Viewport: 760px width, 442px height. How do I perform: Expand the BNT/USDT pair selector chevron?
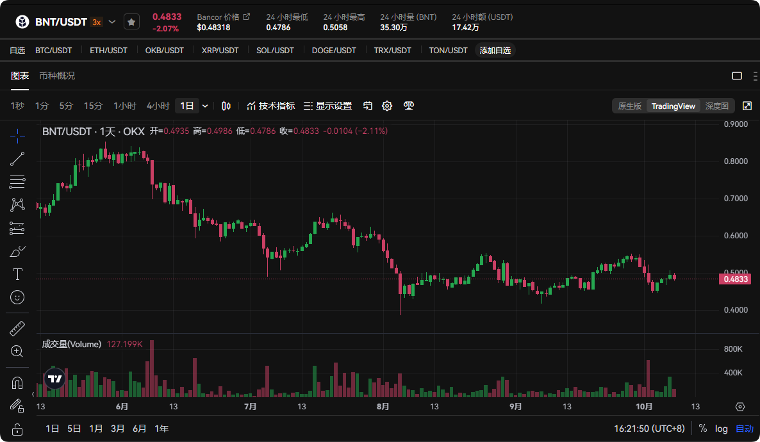[x=112, y=22]
